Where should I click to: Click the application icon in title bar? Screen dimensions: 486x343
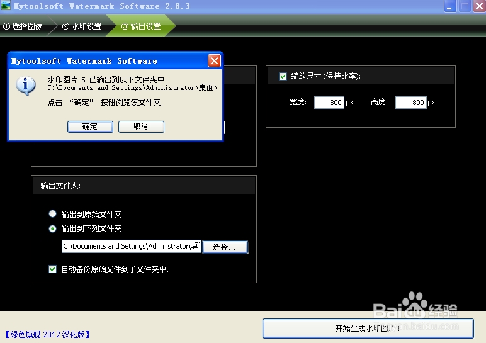pyautogui.click(x=6, y=6)
